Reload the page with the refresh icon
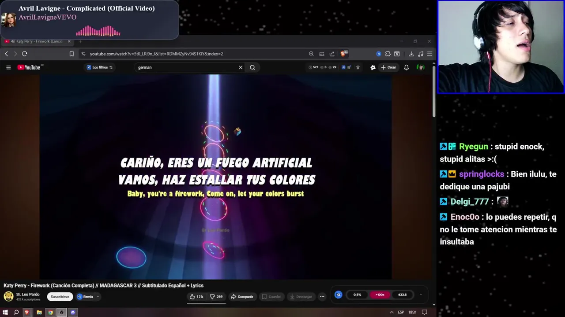The height and width of the screenshot is (317, 565). (25, 54)
